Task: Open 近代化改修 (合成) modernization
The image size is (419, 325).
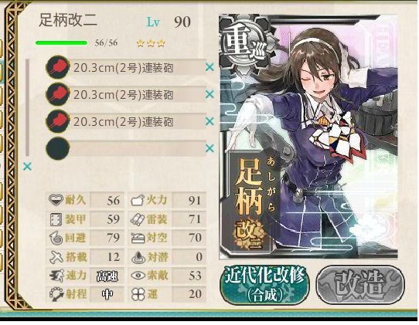Action: [264, 285]
